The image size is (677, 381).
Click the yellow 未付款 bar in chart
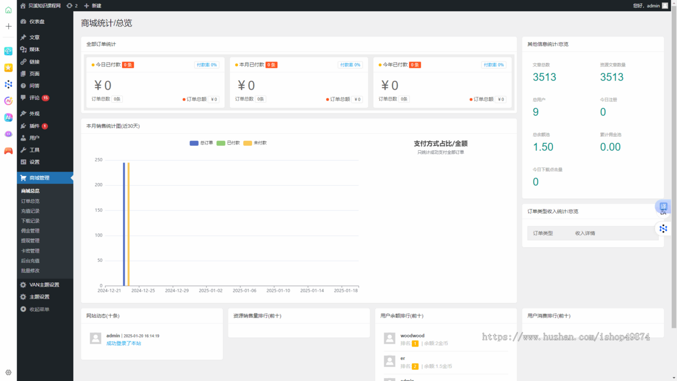pos(129,224)
